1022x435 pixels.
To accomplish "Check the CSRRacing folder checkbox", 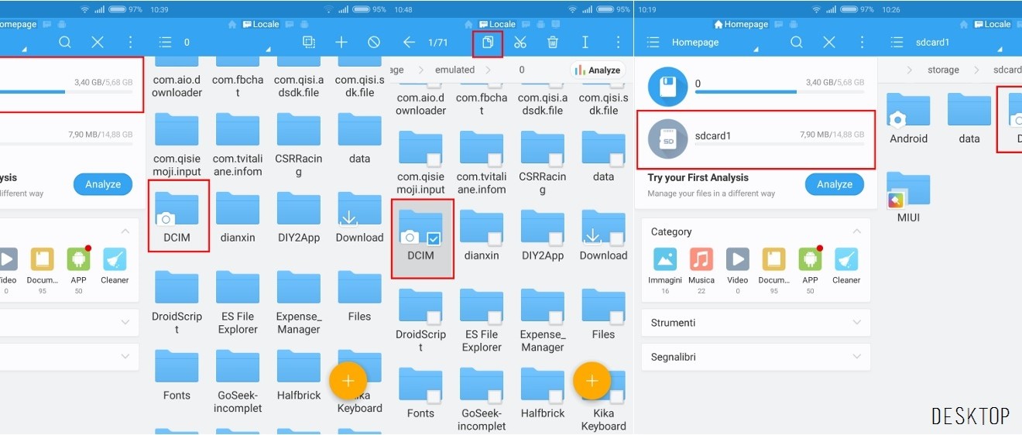I will (555, 159).
